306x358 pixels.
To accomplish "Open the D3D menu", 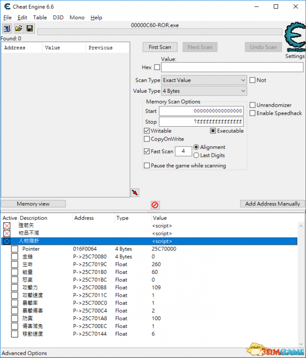I will coord(58,18).
